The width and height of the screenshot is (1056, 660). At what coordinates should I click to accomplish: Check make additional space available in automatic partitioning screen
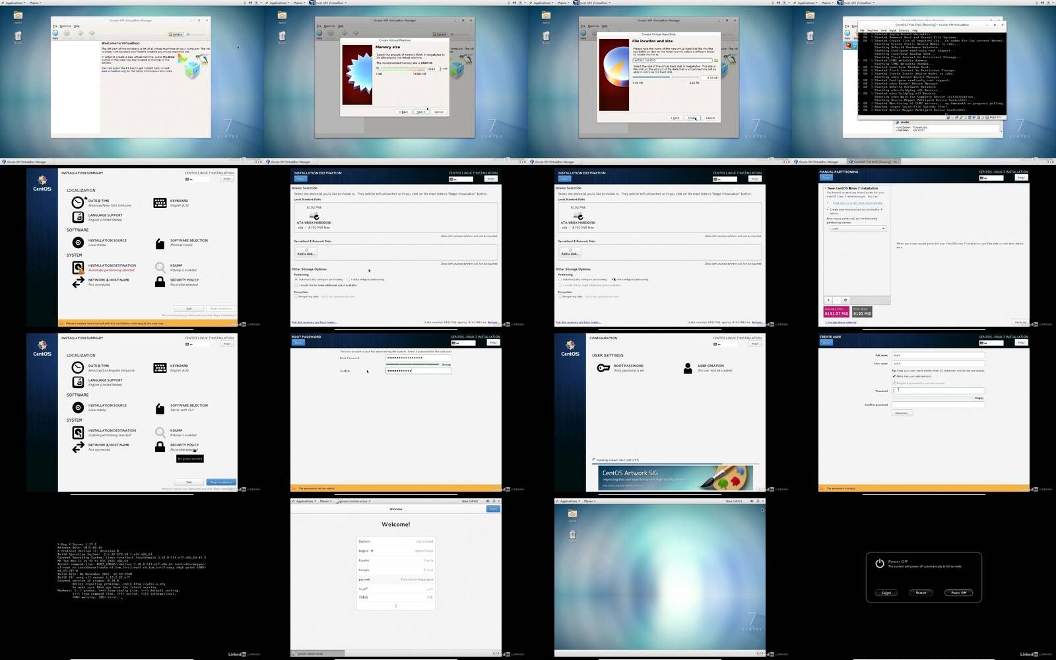296,285
